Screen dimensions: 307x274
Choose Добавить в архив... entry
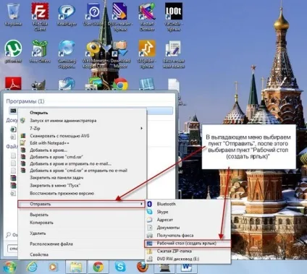tap(82, 150)
